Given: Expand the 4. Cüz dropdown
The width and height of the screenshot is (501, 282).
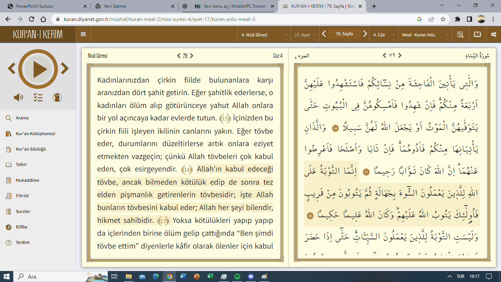Looking at the screenshot, I should pos(384,35).
